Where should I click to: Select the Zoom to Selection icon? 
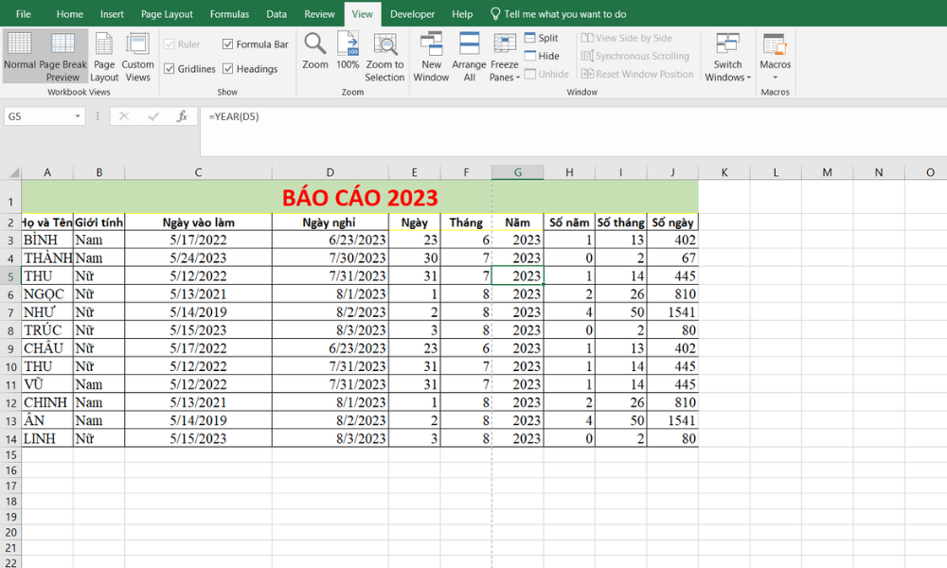pos(385,55)
